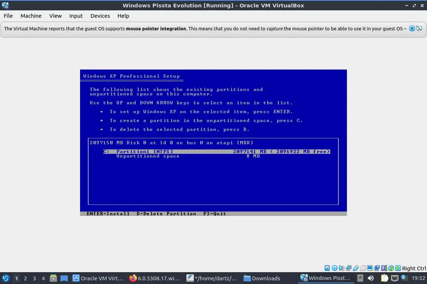Open the Input menu
Image resolution: width=427 pixels, height=284 pixels.
click(76, 16)
